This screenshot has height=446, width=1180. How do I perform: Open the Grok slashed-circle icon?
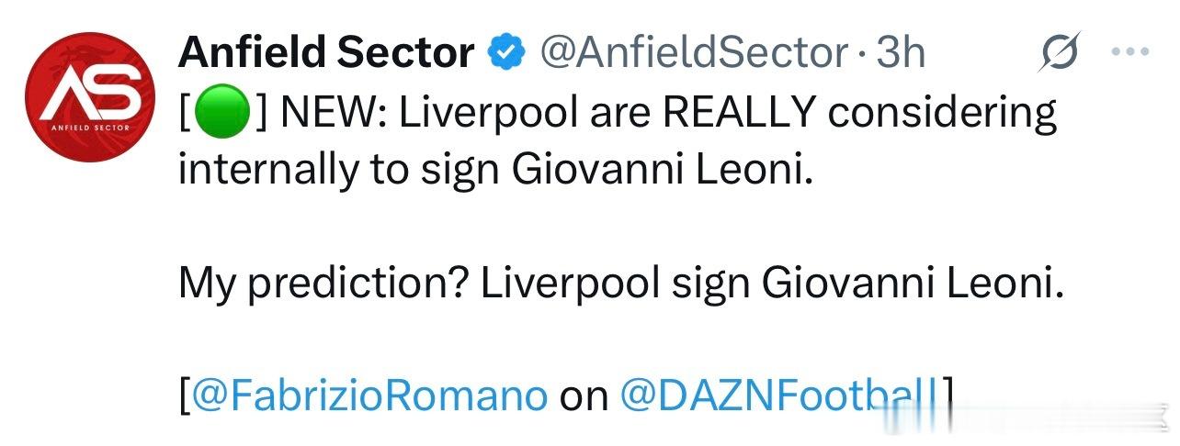click(x=1059, y=55)
